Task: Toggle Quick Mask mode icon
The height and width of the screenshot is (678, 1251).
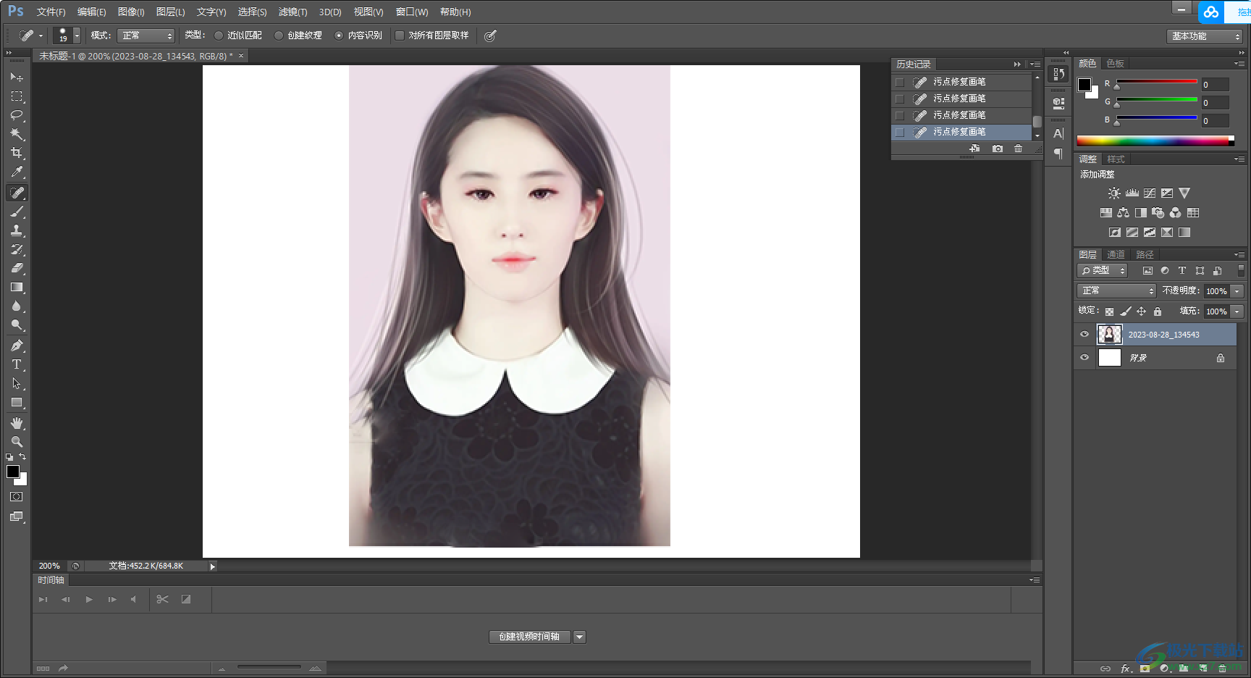Action: click(17, 497)
